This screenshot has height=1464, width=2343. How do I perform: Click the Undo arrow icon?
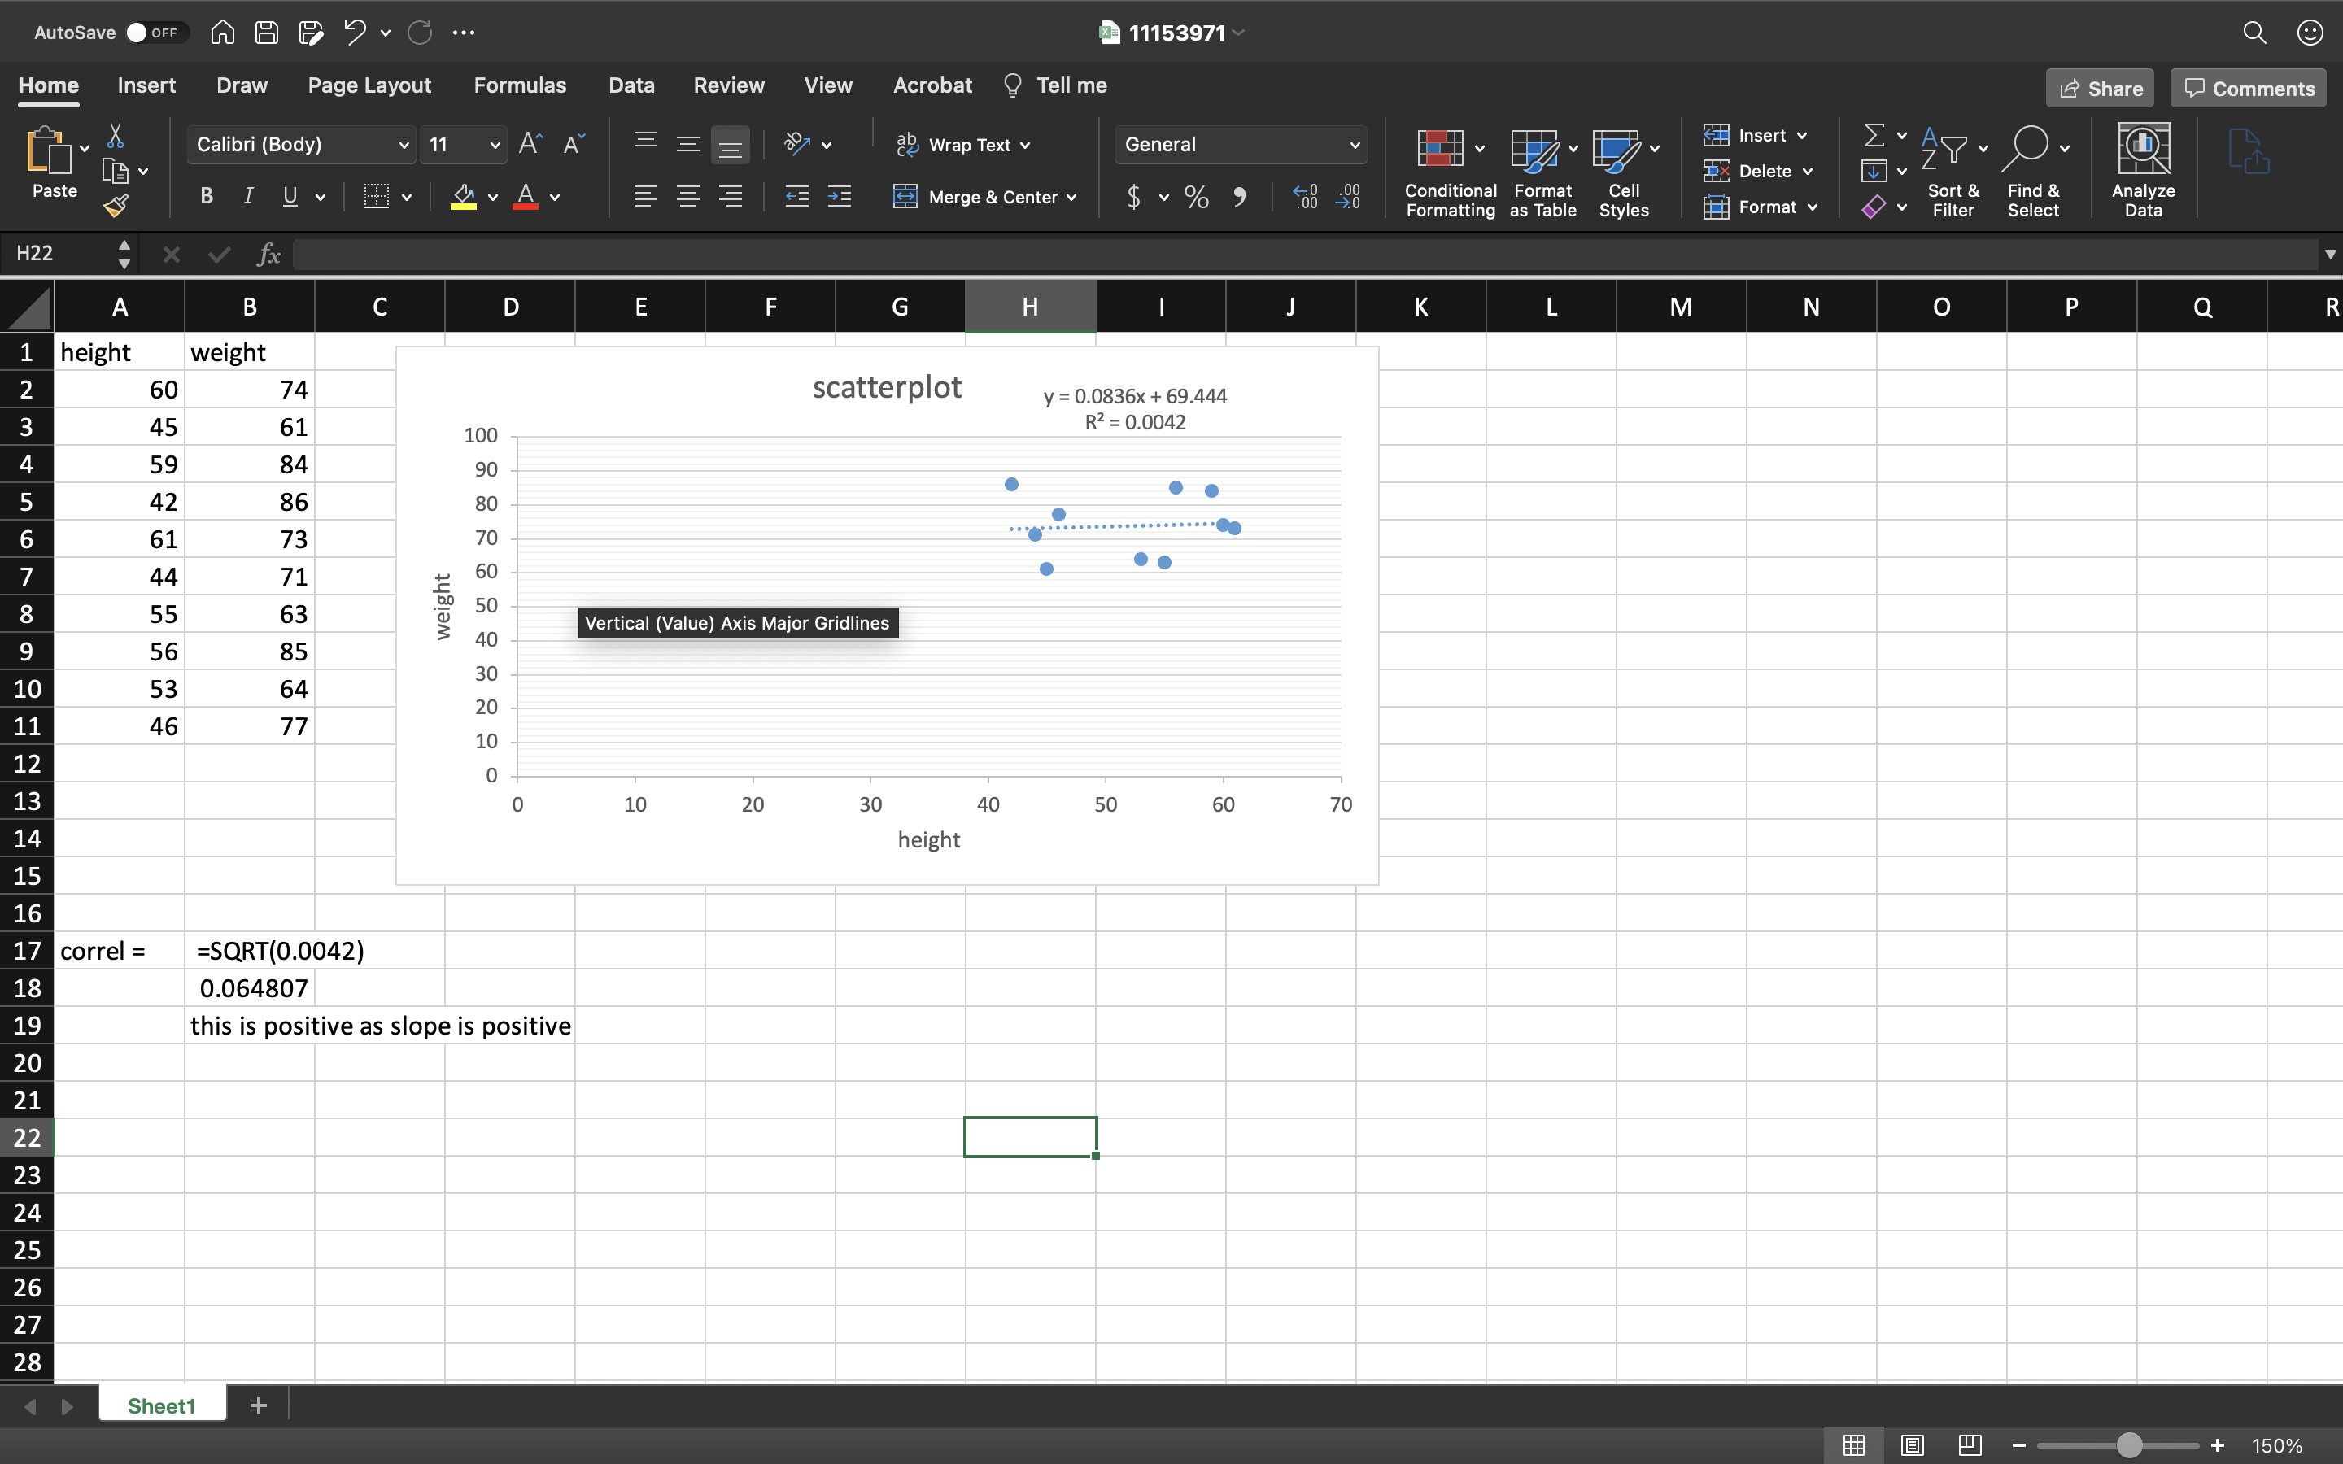pos(355,32)
